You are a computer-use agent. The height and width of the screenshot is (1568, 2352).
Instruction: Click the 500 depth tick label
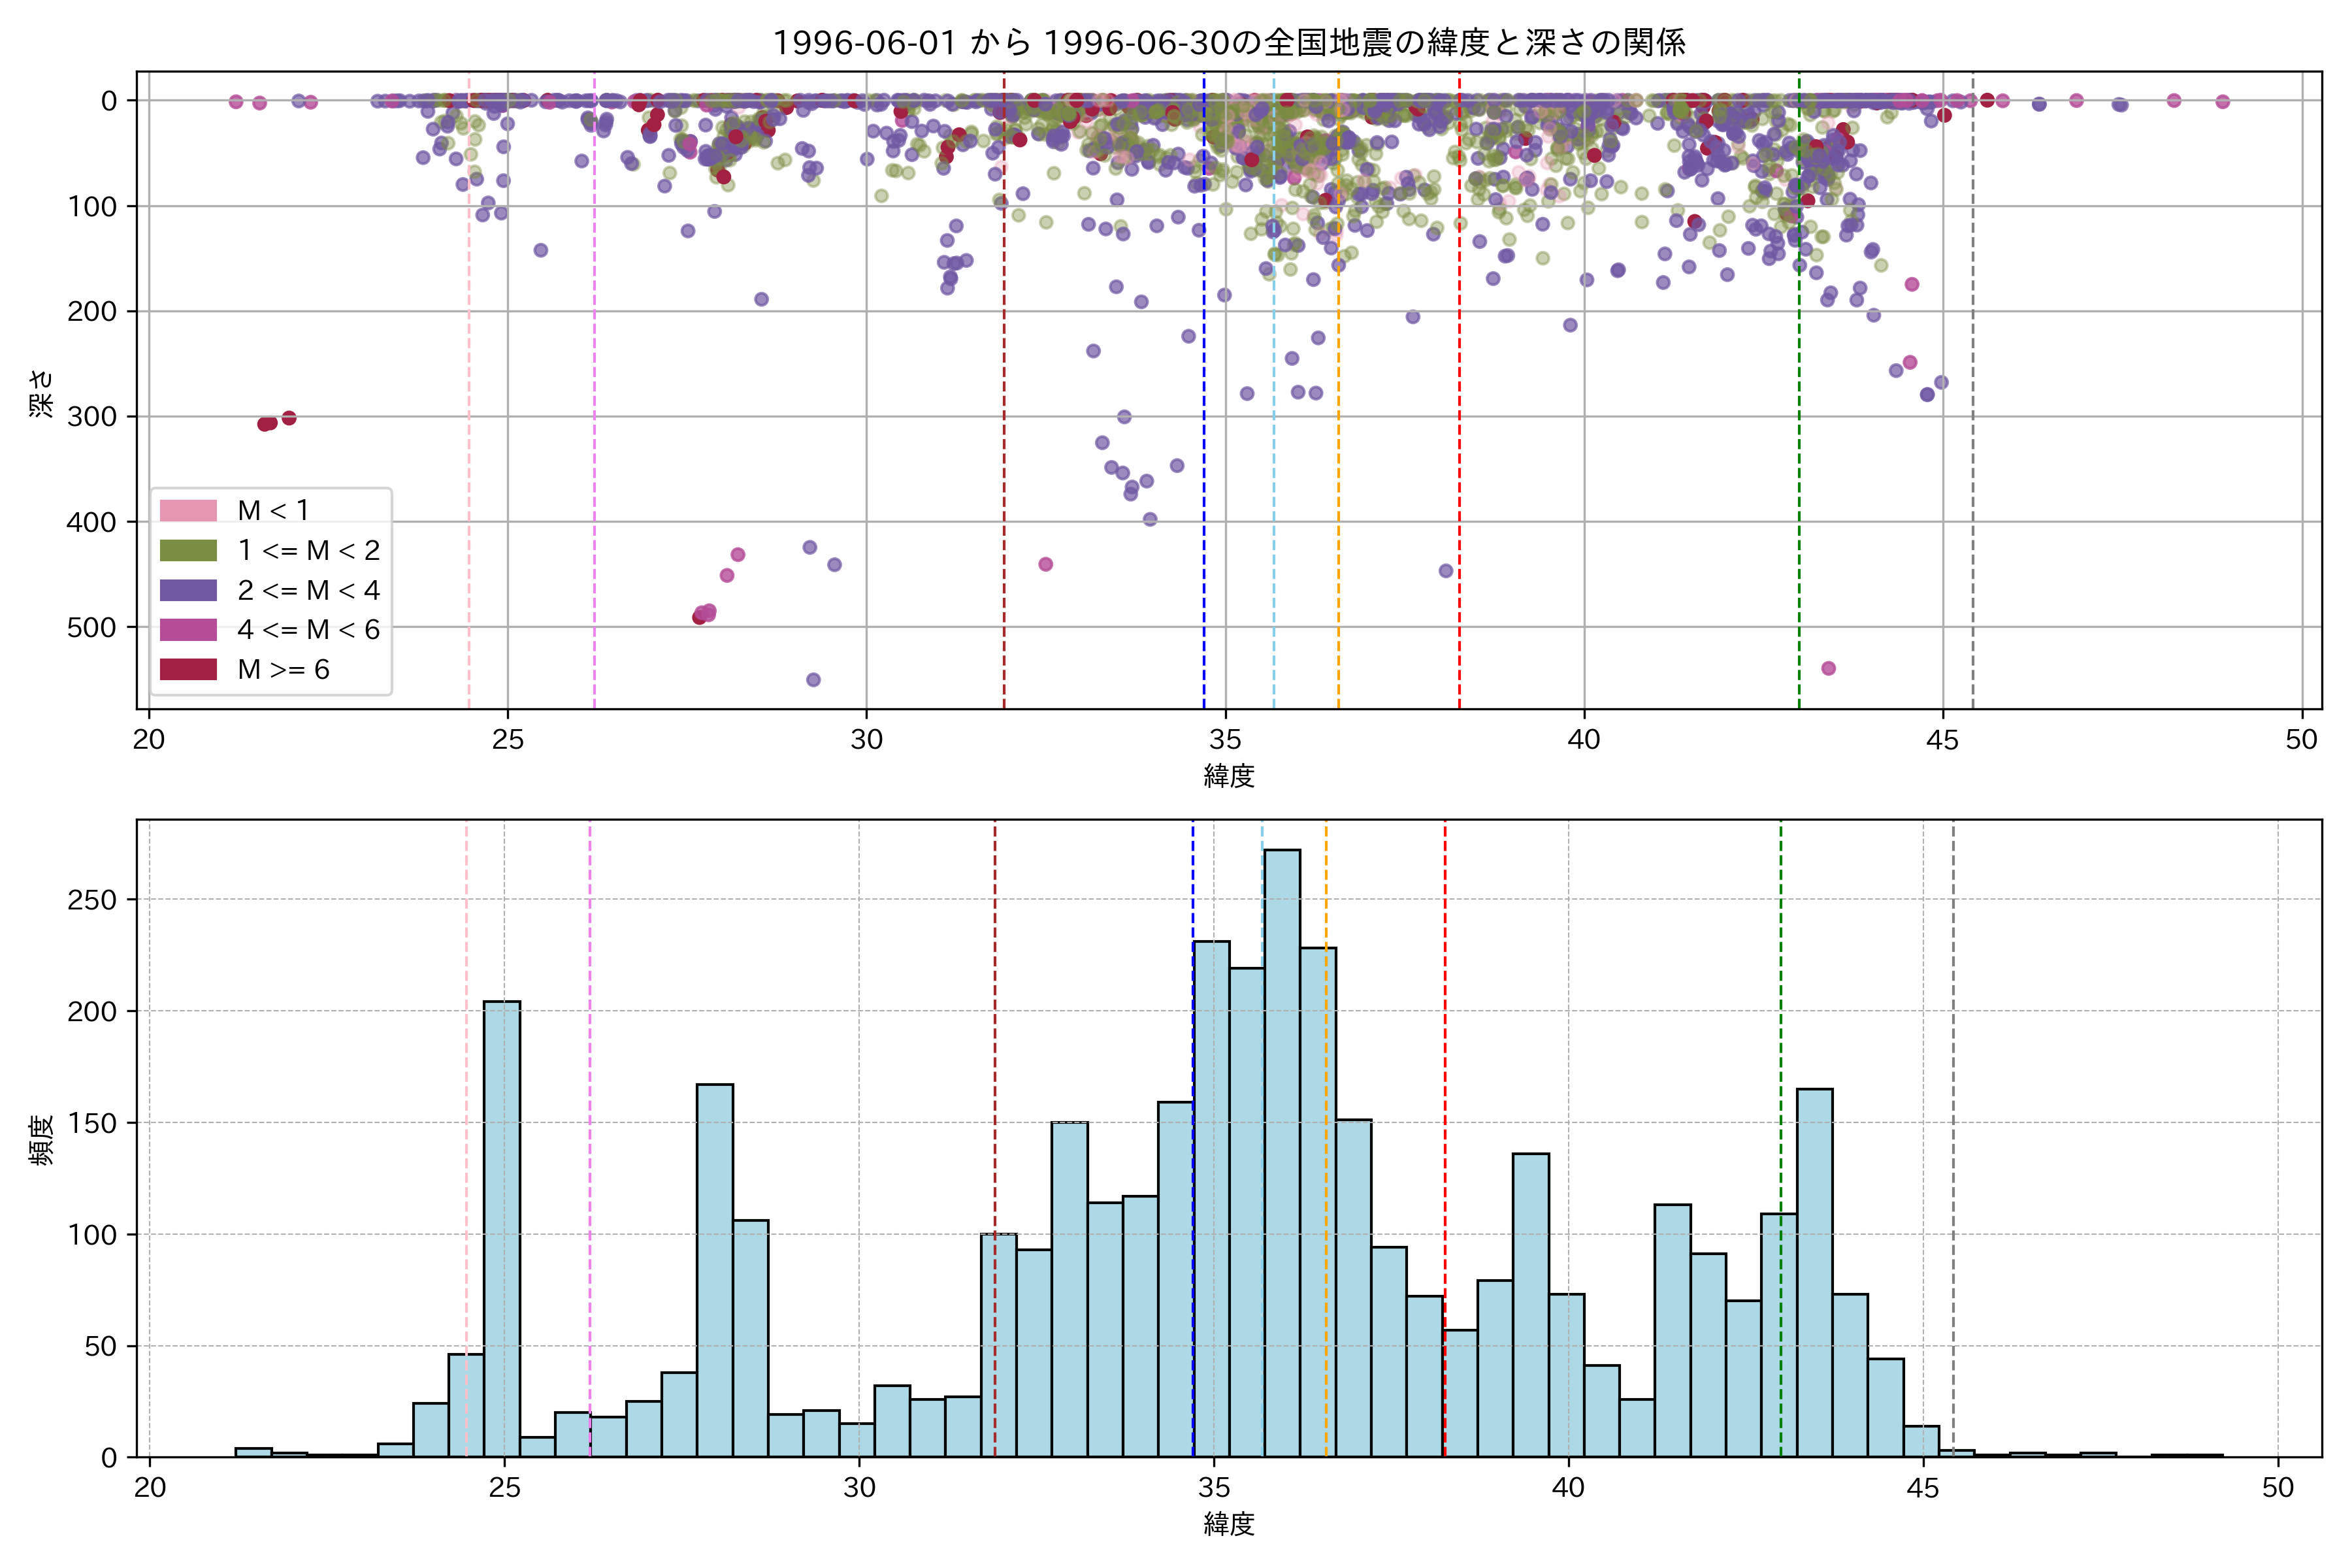pos(91,627)
